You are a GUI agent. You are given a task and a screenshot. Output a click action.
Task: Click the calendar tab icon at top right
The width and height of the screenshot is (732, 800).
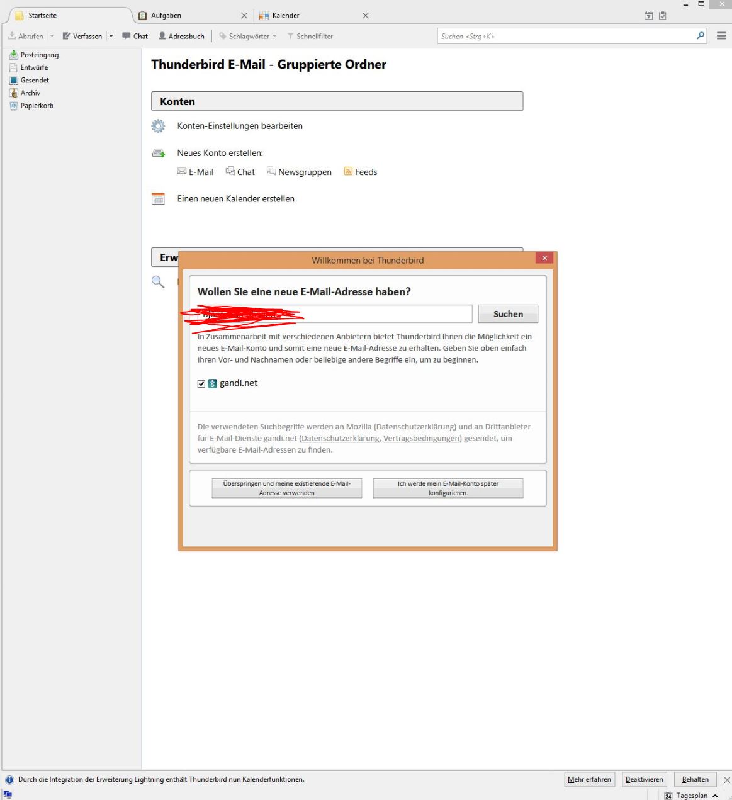649,16
